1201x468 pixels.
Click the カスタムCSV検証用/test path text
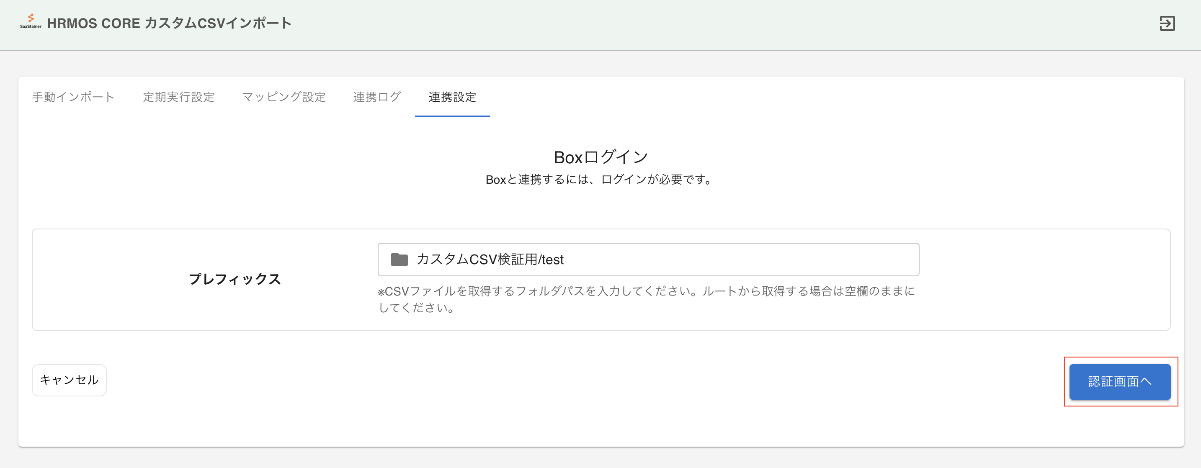[x=490, y=260]
